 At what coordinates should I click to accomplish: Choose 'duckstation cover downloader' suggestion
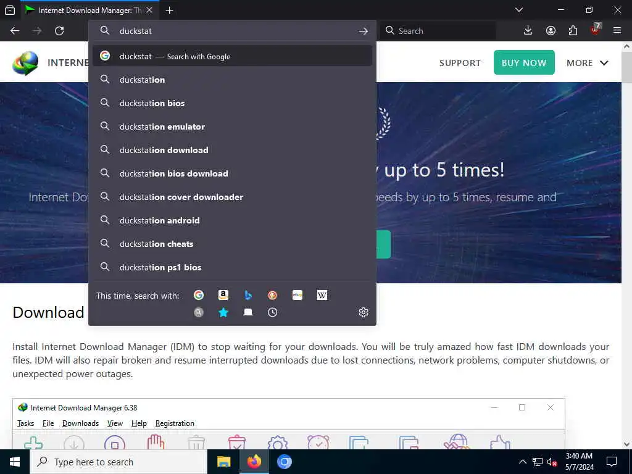pyautogui.click(x=233, y=197)
